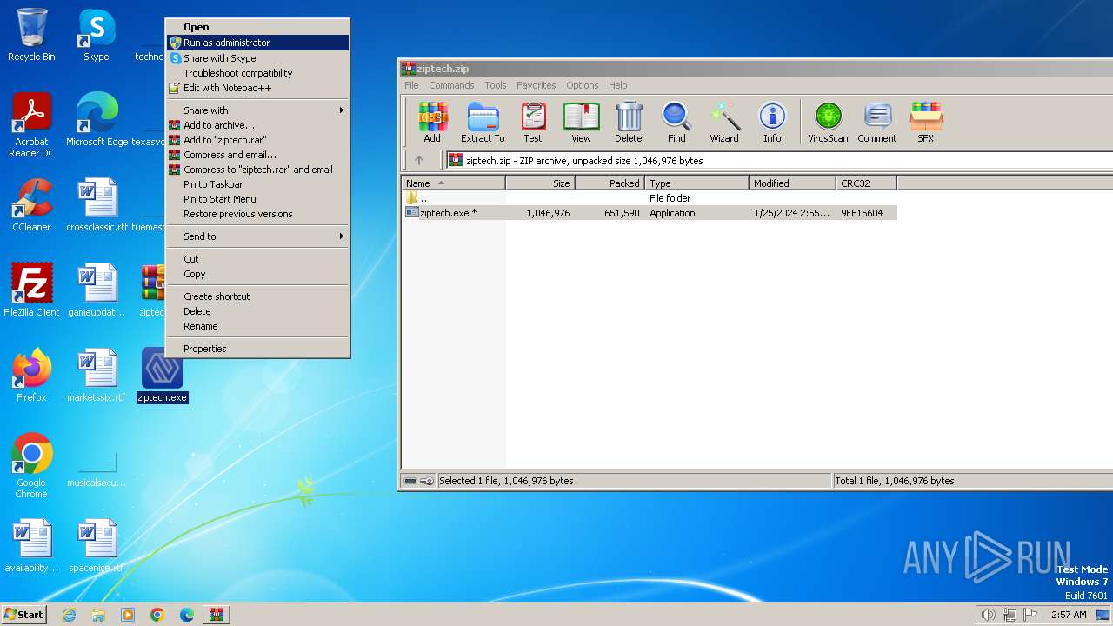Select Troubleshoot compatibility
This screenshot has height=626, width=1113.
point(258,73)
